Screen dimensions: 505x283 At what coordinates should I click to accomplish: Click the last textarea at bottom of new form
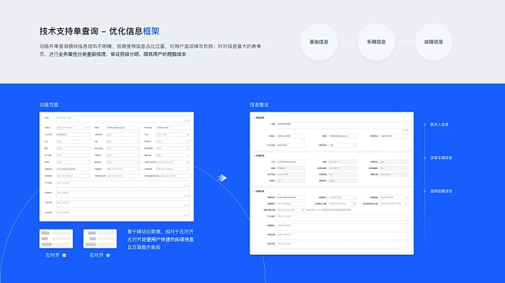pyautogui.click(x=342, y=245)
